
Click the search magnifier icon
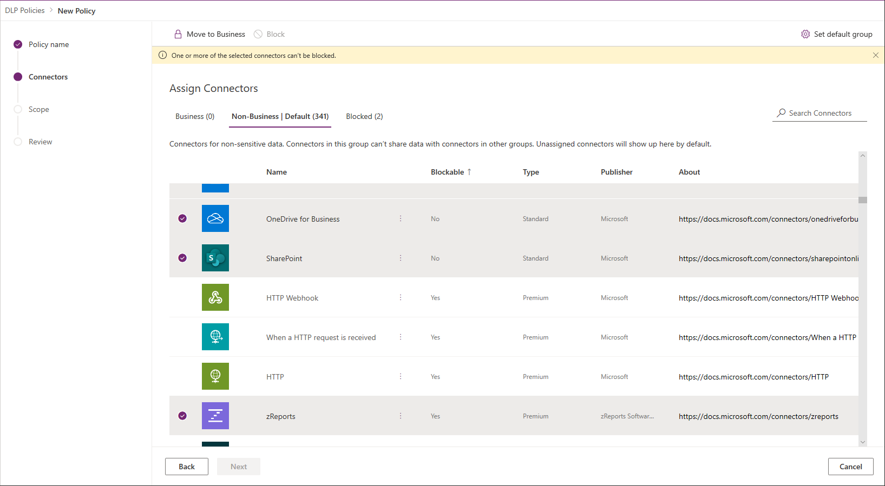coord(781,113)
